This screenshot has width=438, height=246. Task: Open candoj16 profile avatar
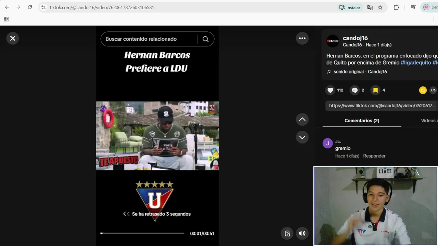pyautogui.click(x=333, y=41)
